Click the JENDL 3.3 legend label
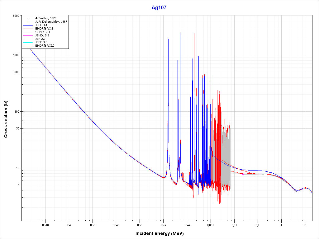Image resolution: width=319 pixels, height=239 pixels. point(42,35)
